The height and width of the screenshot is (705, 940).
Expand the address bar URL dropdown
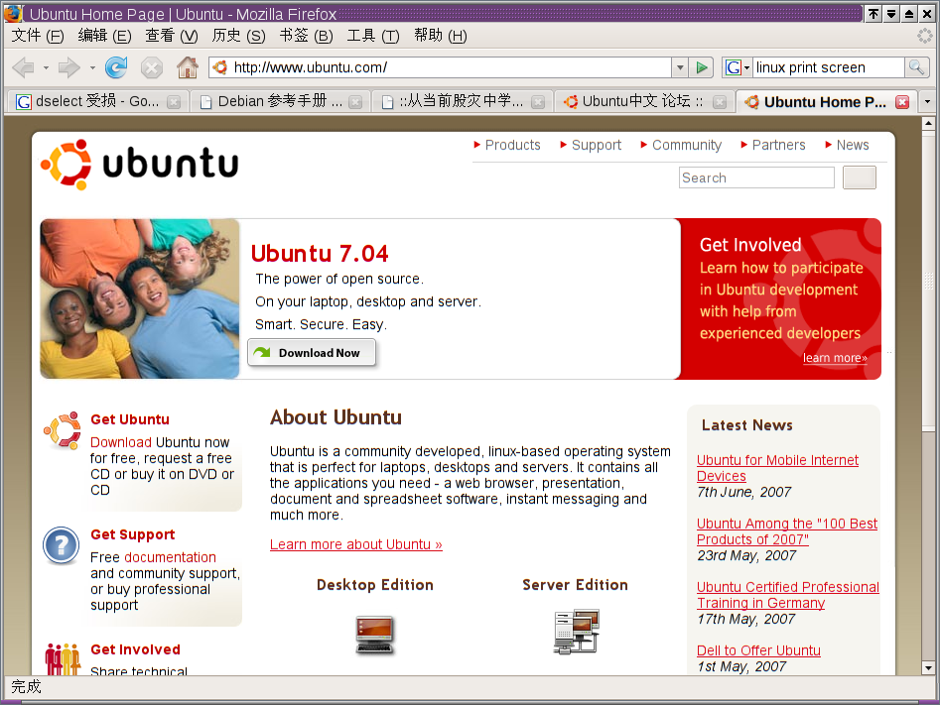coord(680,67)
